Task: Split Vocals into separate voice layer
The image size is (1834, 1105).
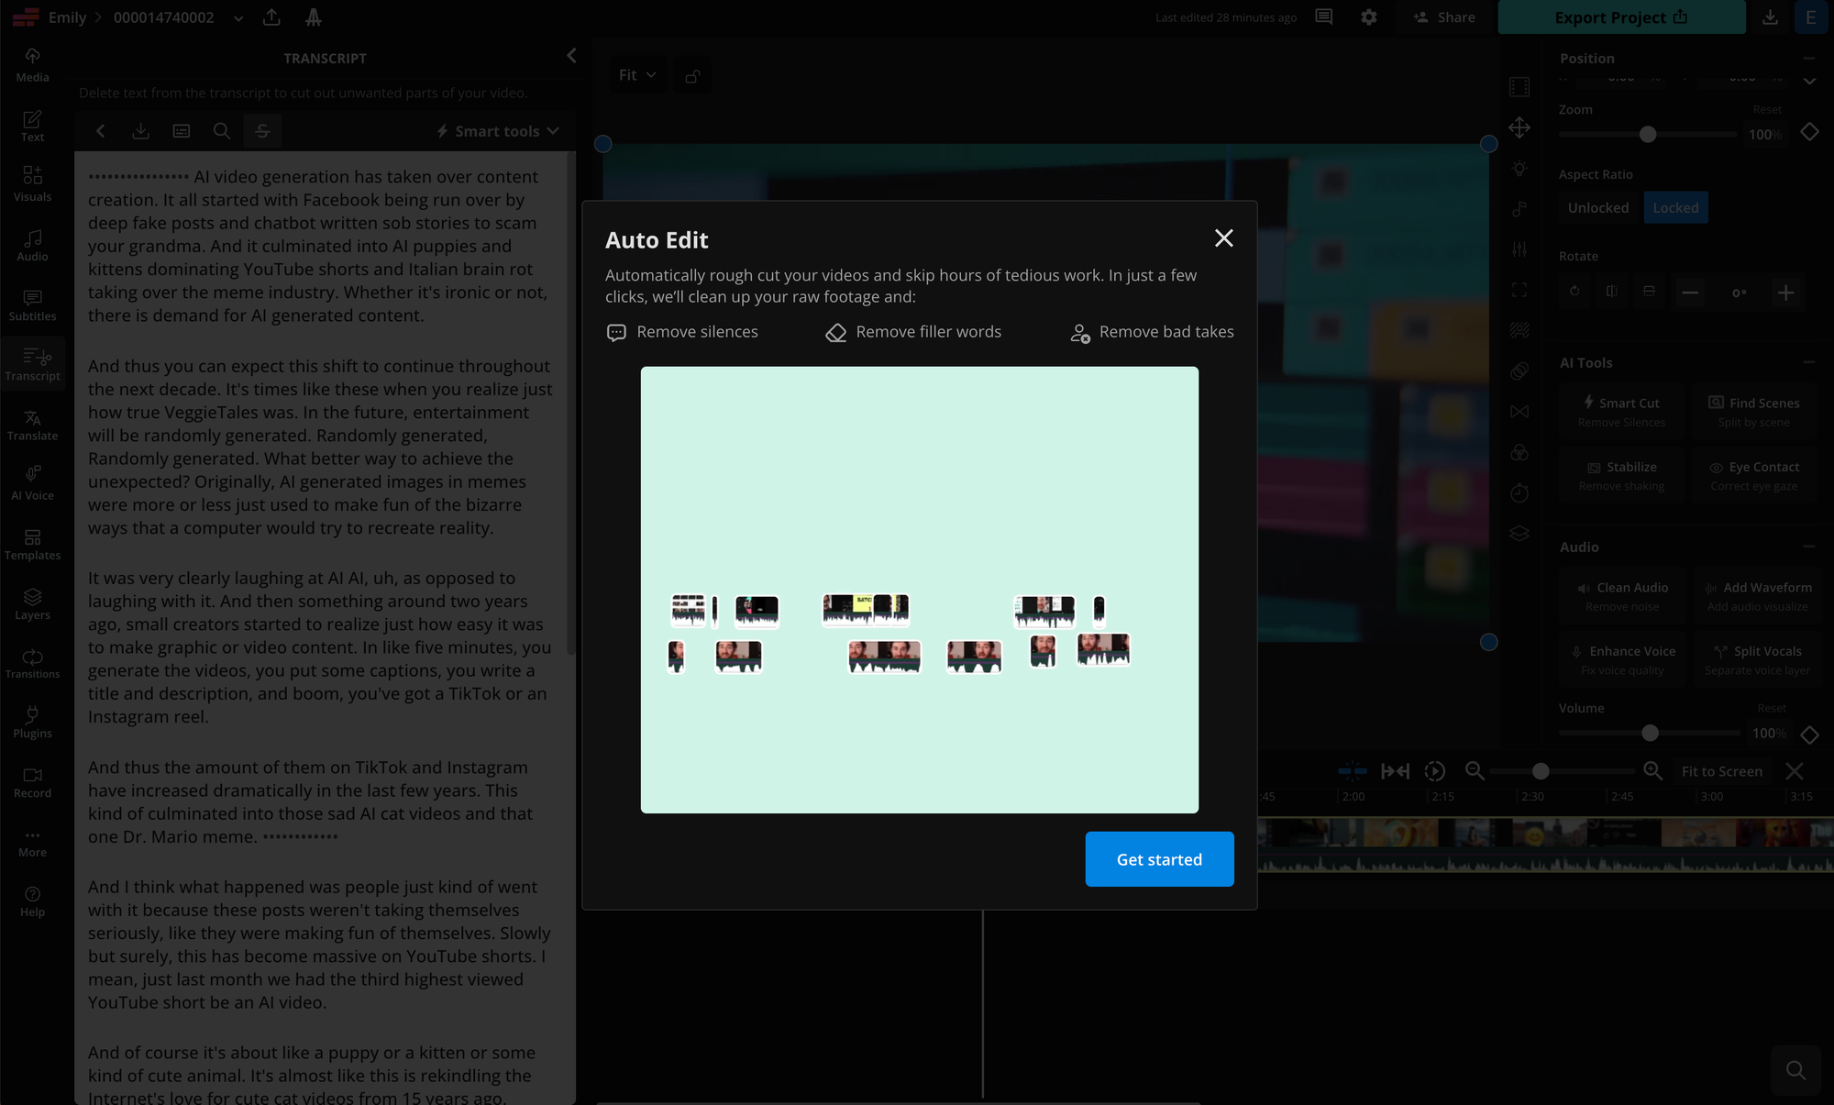Action: 1756,659
